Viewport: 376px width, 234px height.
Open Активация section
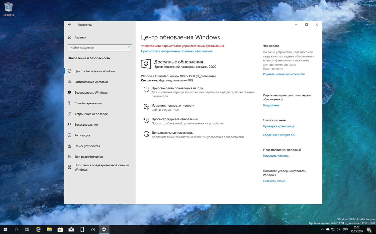(82, 135)
